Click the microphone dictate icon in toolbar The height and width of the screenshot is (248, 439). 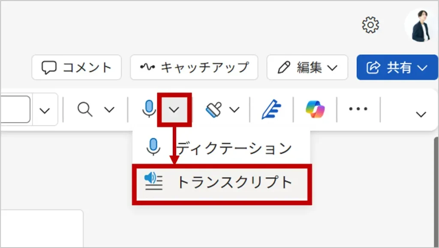tap(149, 109)
